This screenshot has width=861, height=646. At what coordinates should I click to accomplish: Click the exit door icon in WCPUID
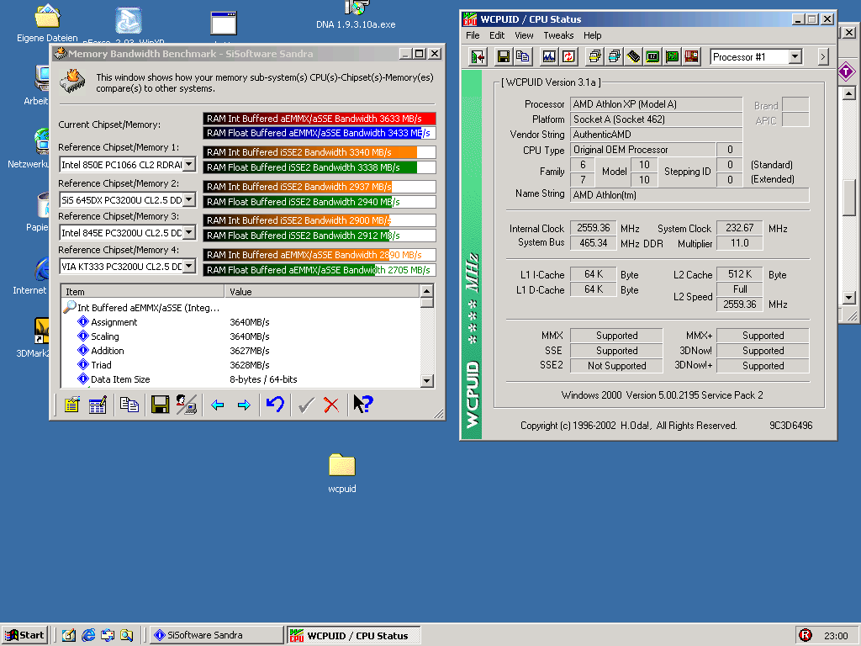(478, 57)
